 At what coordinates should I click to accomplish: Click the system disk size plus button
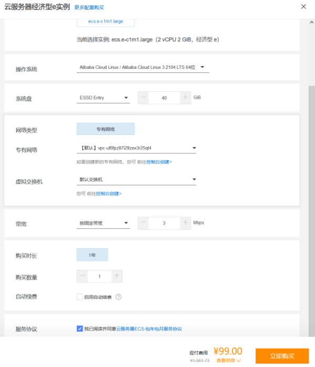(185, 98)
